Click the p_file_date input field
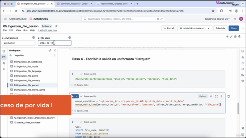The width and height of the screenshot is (246, 138). [x=55, y=43]
